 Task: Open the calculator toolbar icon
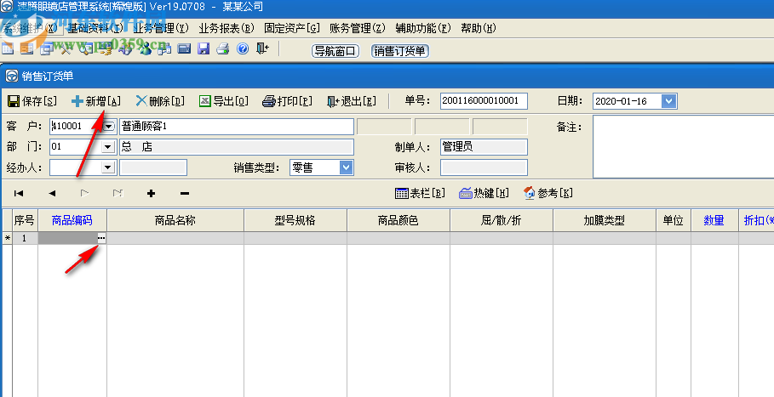coord(184,48)
